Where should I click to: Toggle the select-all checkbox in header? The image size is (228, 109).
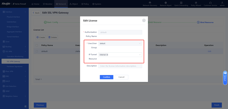tap(37, 45)
